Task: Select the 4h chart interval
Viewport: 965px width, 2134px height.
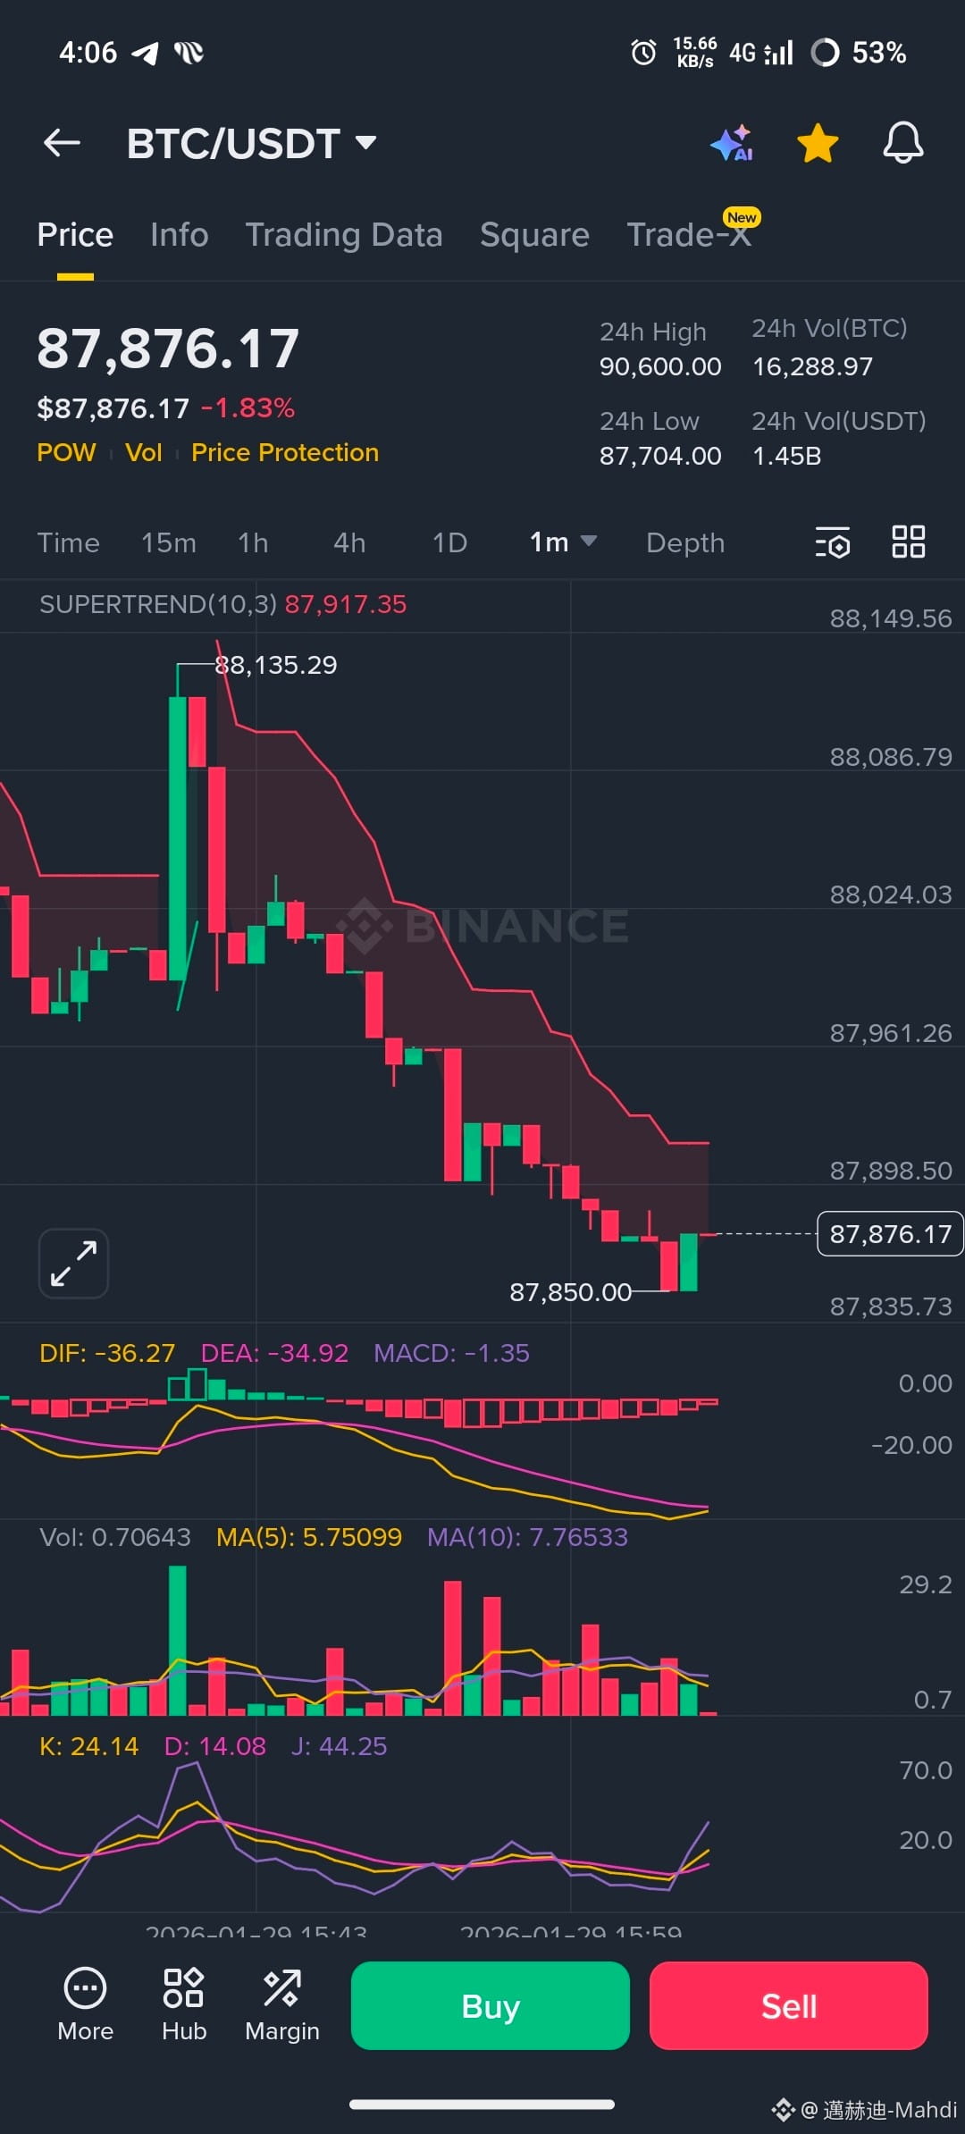Action: [349, 542]
